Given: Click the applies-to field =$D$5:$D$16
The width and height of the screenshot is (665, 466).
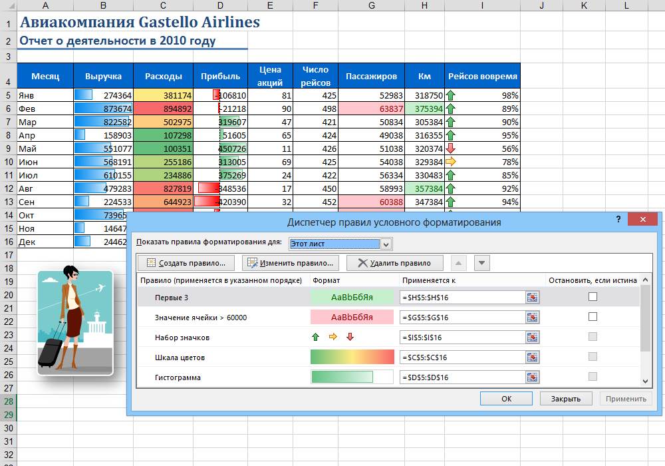Looking at the screenshot, I should 463,377.
